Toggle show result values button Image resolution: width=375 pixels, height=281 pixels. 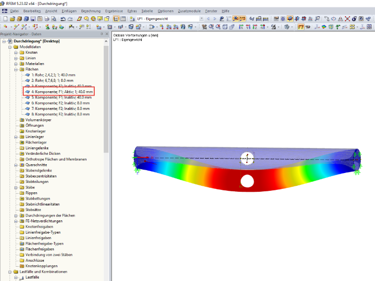point(242,19)
